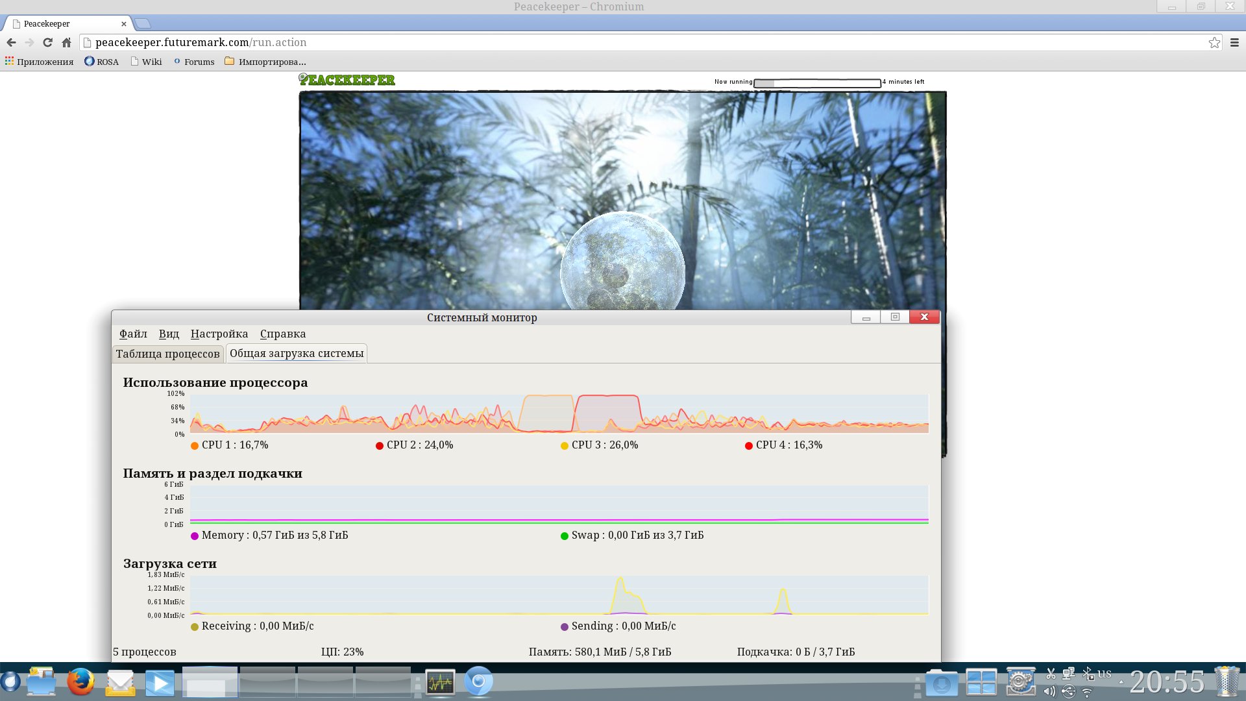
Task: Open the Bluetooth tray icon
Action: point(1087,674)
